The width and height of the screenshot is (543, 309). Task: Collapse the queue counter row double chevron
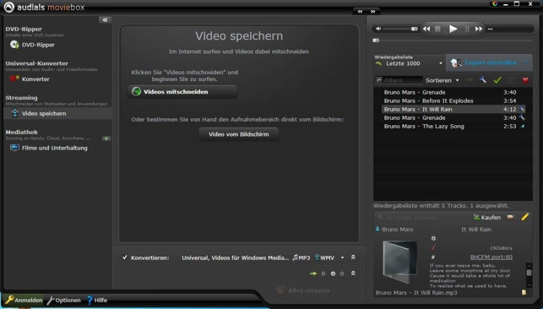(353, 273)
